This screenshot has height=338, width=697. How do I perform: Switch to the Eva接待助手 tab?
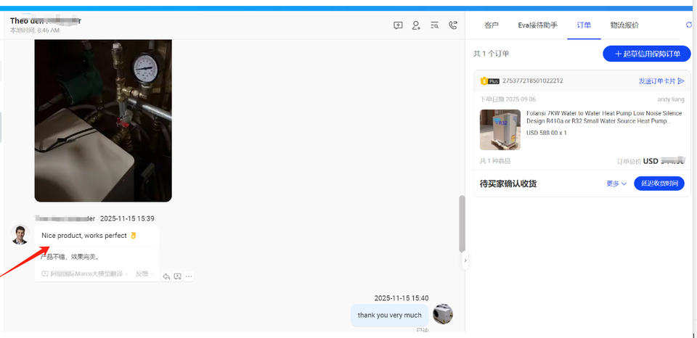tap(538, 25)
